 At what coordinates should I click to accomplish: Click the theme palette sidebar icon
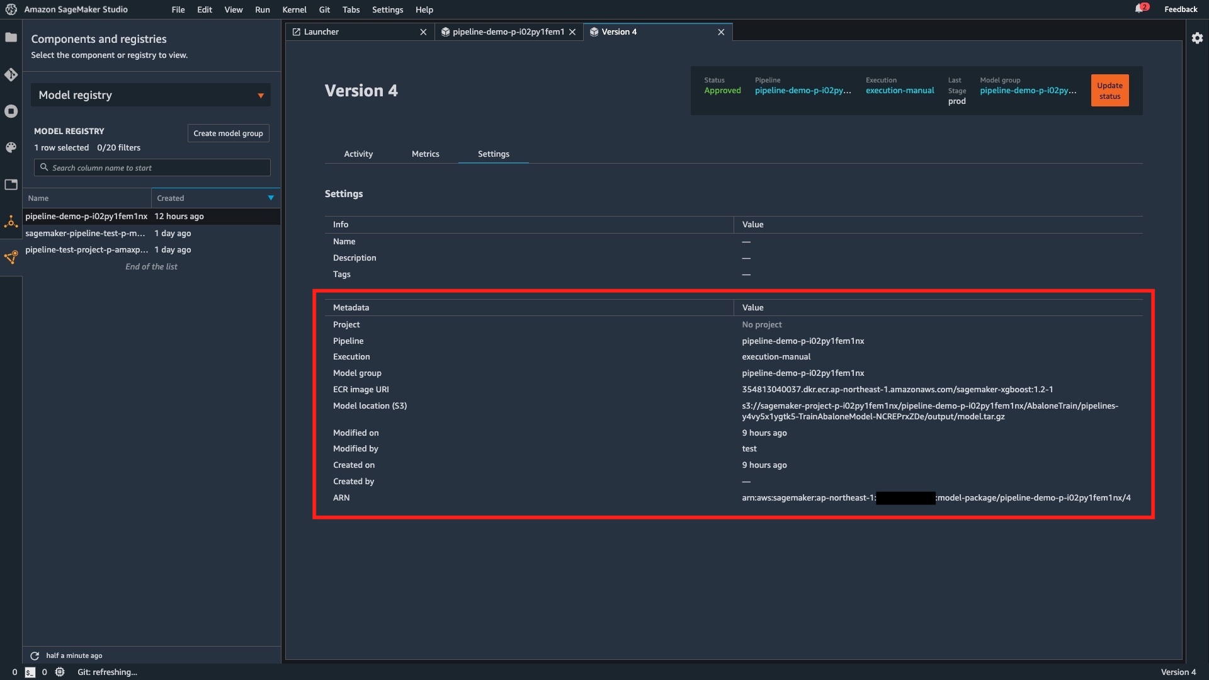click(x=11, y=147)
